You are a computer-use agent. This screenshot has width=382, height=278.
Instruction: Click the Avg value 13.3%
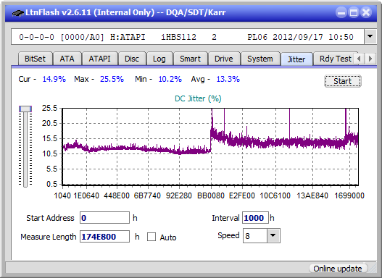(x=228, y=79)
